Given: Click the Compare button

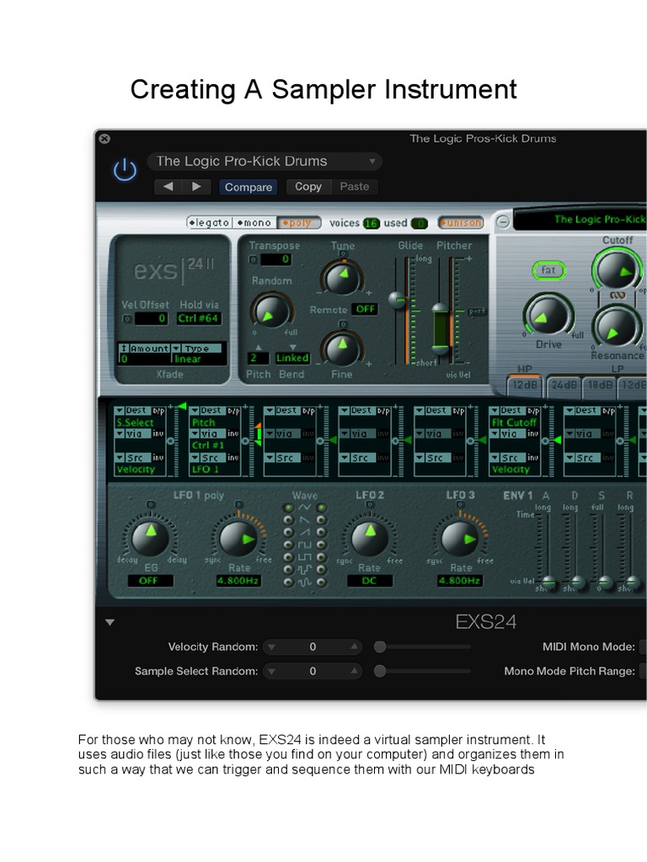Looking at the screenshot, I should point(249,187).
